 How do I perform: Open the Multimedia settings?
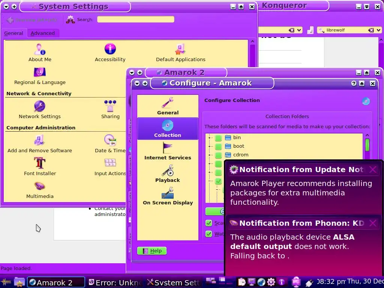click(x=40, y=190)
